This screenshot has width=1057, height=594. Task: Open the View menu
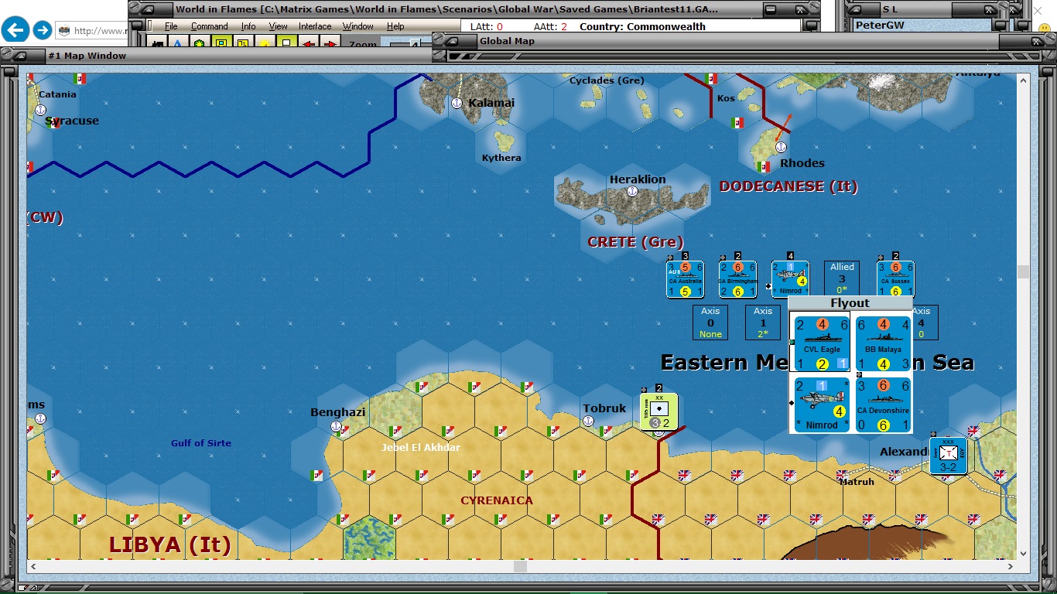278,26
